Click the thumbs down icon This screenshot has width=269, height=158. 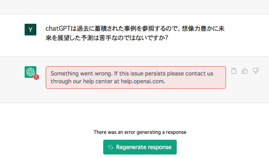pos(256,71)
